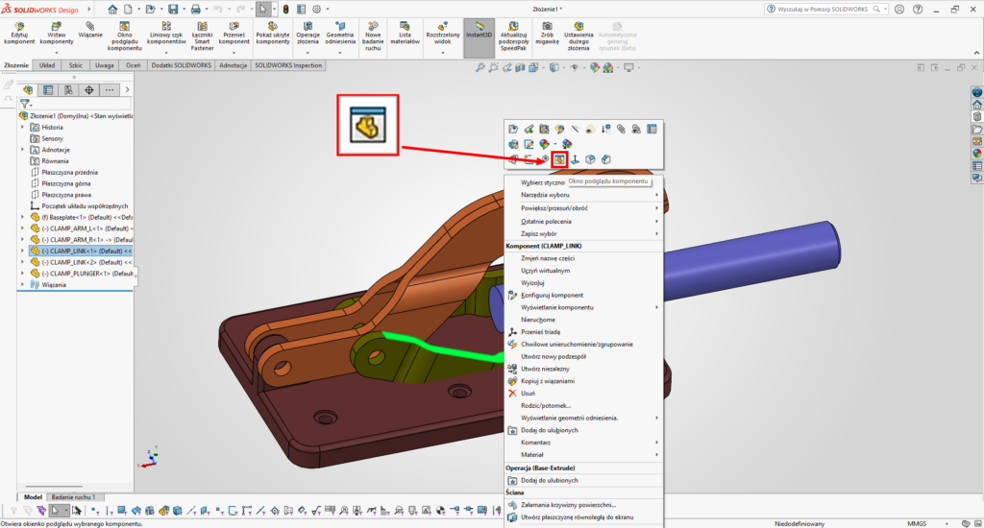The image size is (984, 528).
Task: Expand CLAMP_ARM_L<1> component node
Action: (23, 228)
